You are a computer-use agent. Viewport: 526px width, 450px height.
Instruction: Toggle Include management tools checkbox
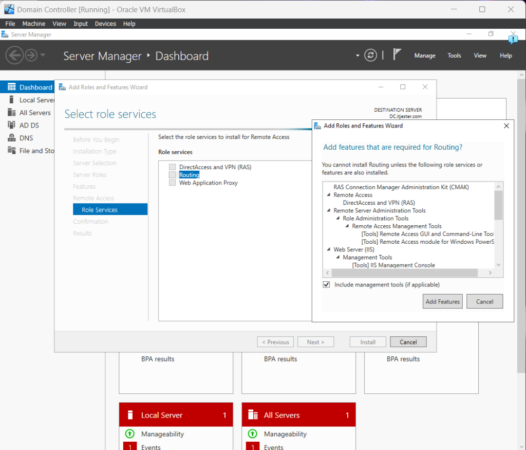click(x=326, y=284)
